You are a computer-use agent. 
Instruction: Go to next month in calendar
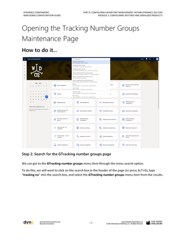click(x=46, y=83)
